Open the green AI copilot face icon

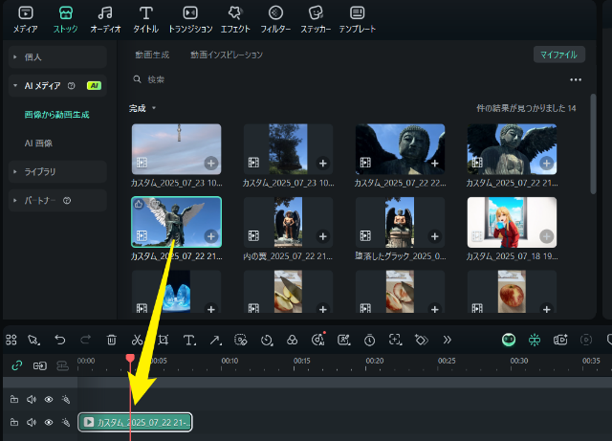(x=509, y=340)
